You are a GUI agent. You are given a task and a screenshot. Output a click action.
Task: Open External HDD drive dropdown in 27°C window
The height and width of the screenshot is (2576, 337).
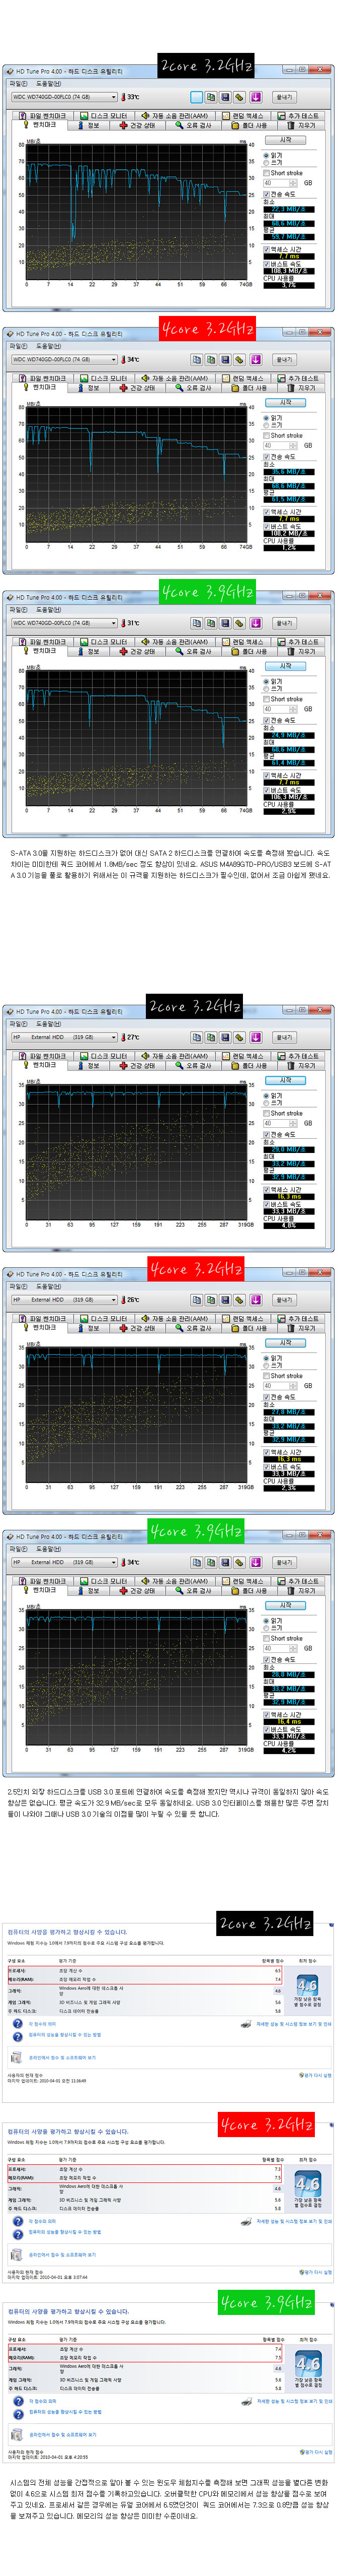click(64, 1037)
